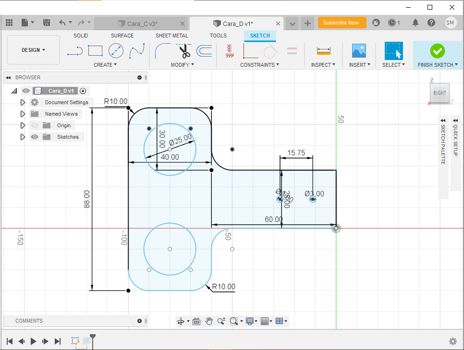Open the MODIFY dropdown menu

tap(183, 65)
